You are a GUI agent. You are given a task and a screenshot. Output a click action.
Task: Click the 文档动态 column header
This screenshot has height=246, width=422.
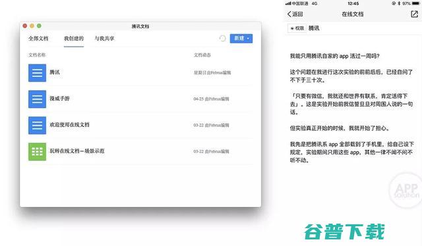point(202,55)
